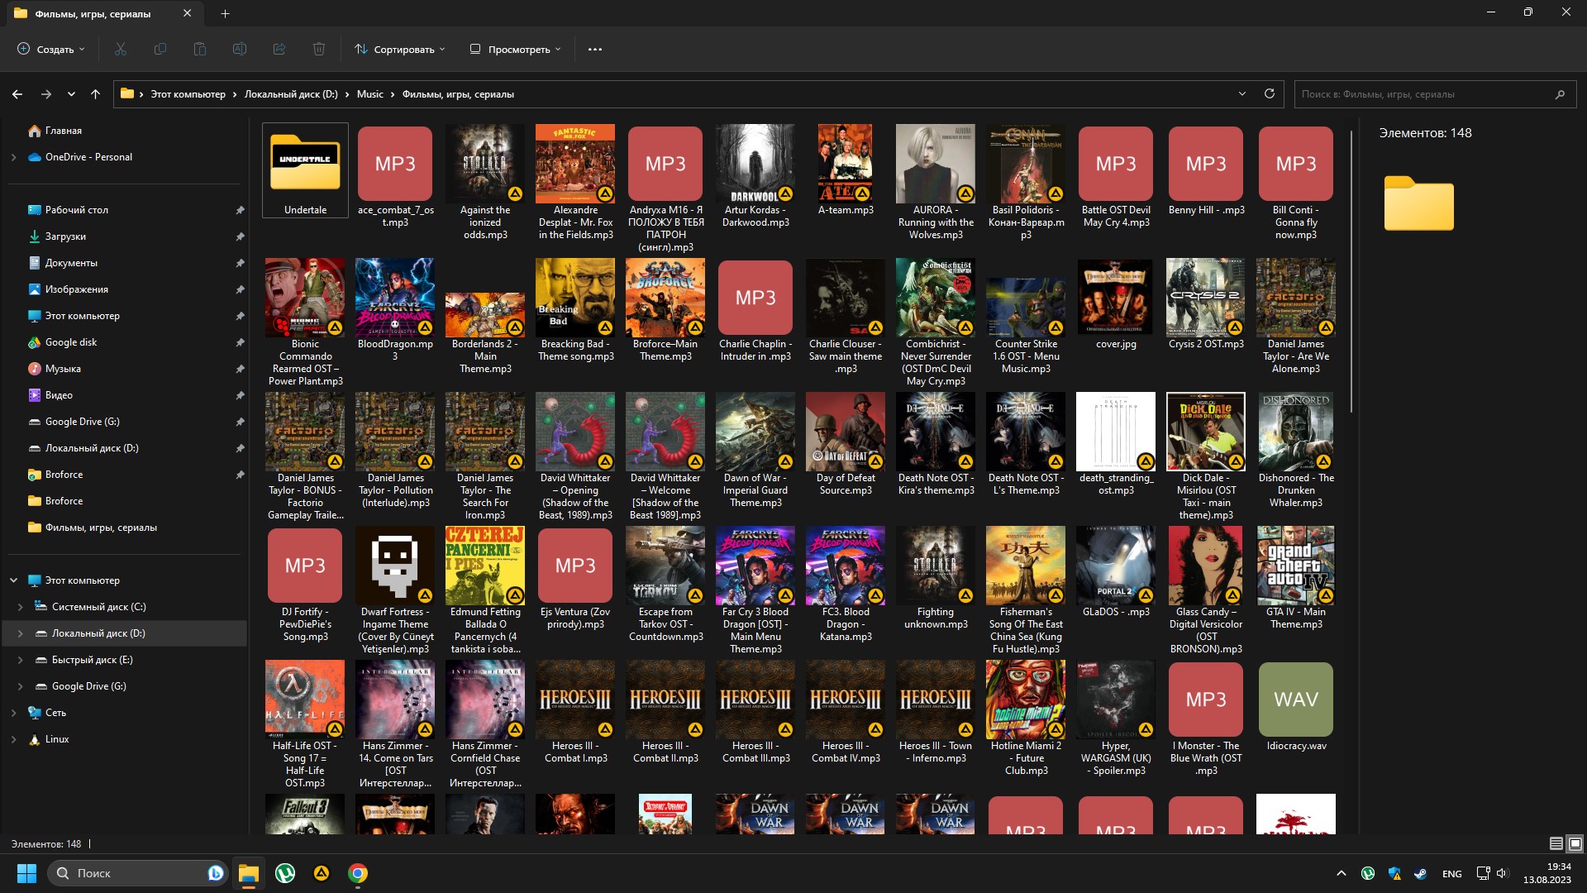The width and height of the screenshot is (1587, 893).
Task: Click Локальный диск (D:) in the breadcrumb
Action: click(291, 94)
